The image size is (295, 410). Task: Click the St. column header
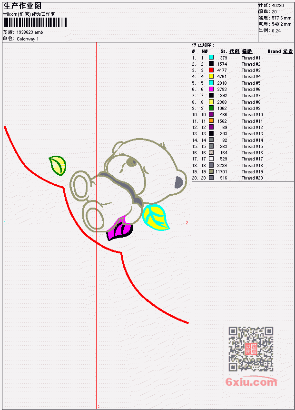tap(224, 51)
